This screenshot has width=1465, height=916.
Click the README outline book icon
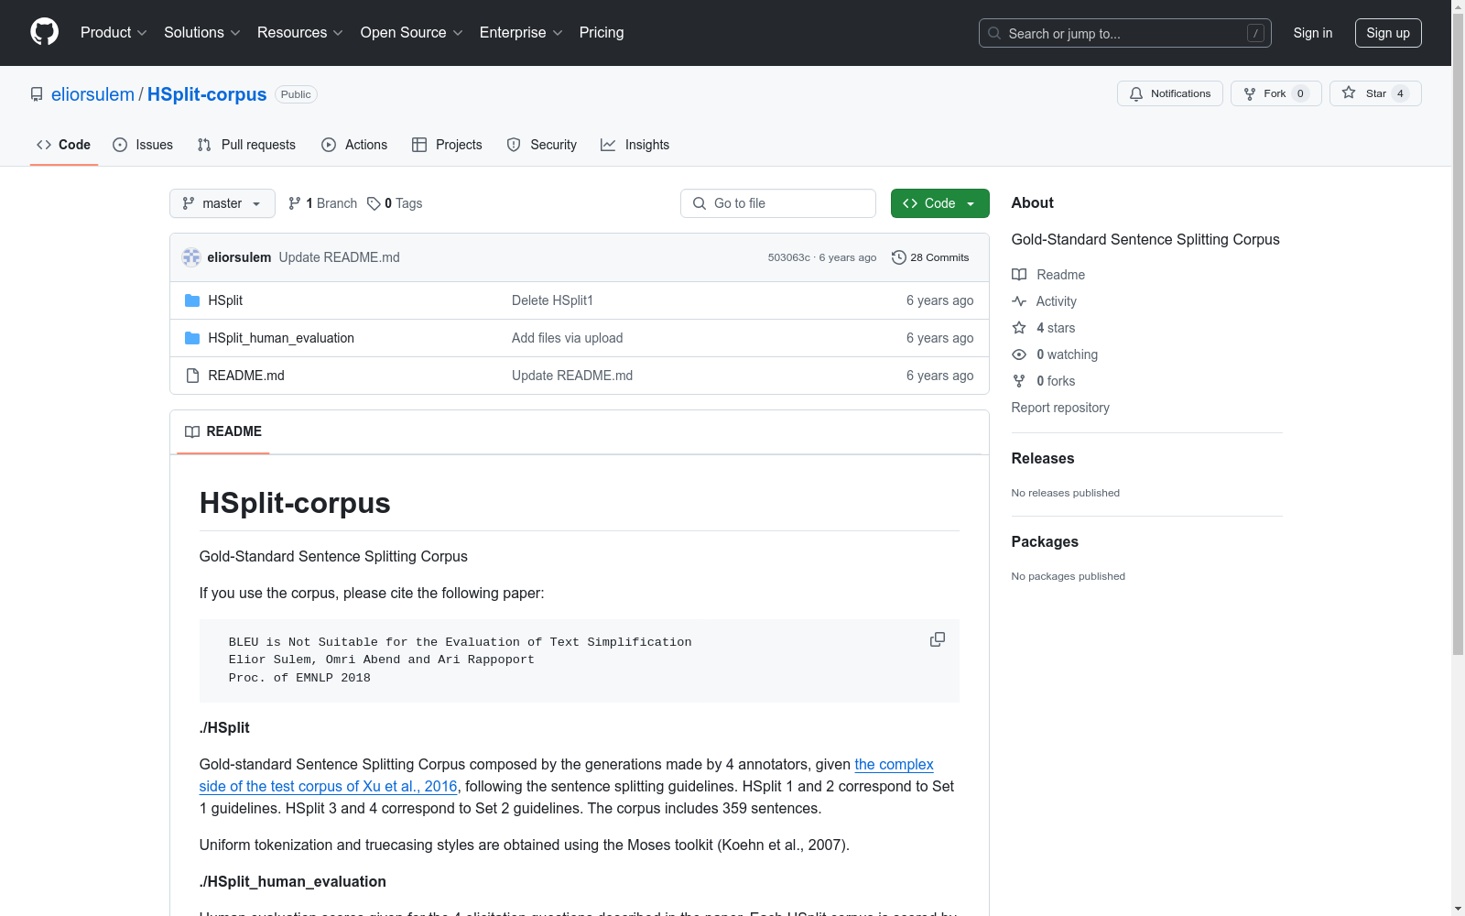pyautogui.click(x=192, y=431)
